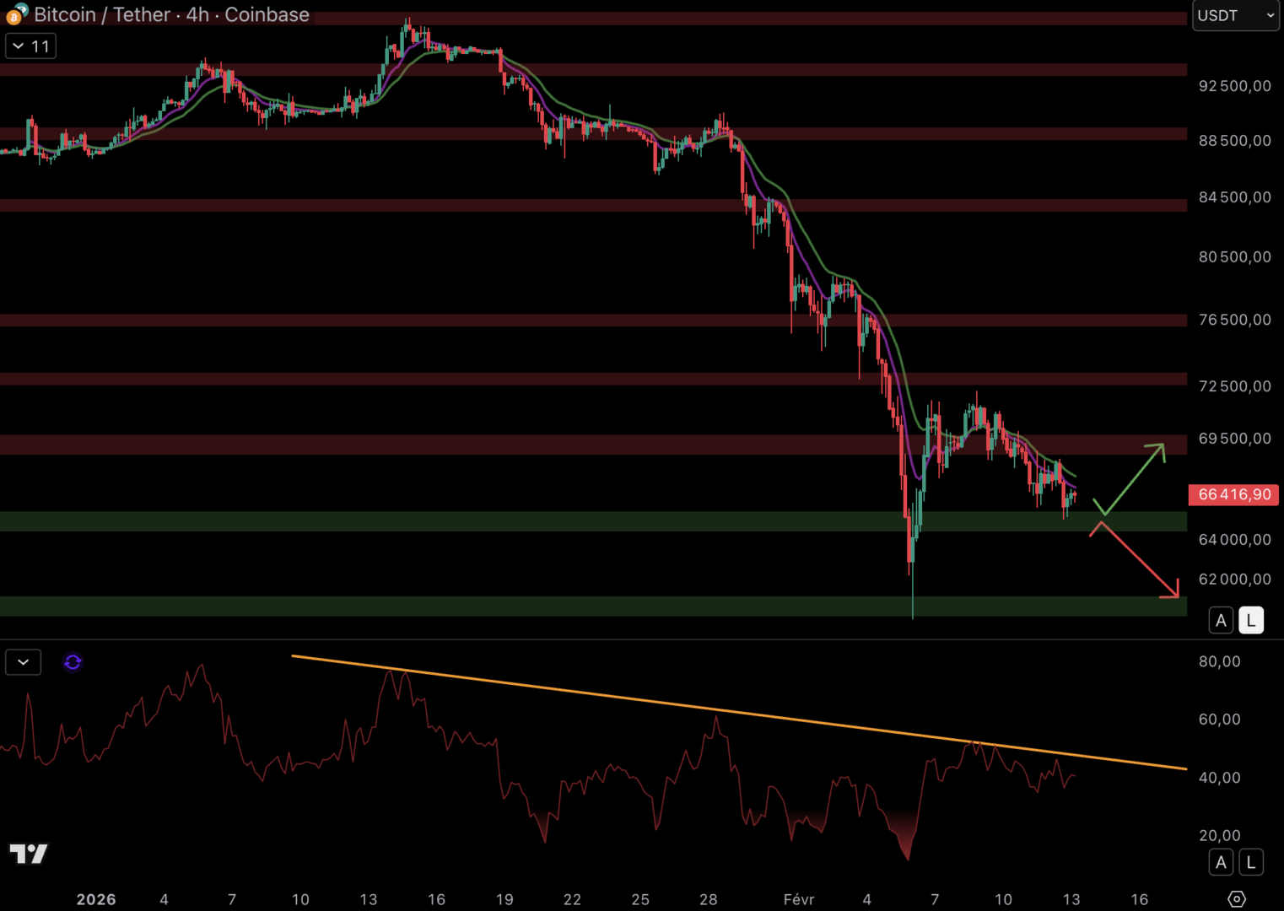The image size is (1284, 911).
Task: Toggle auto scale A on RSI pane
Action: tap(1221, 862)
